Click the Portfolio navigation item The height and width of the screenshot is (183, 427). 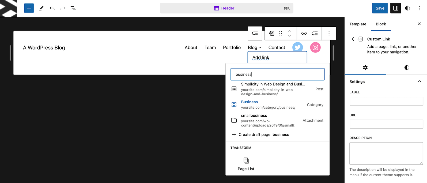232,47
